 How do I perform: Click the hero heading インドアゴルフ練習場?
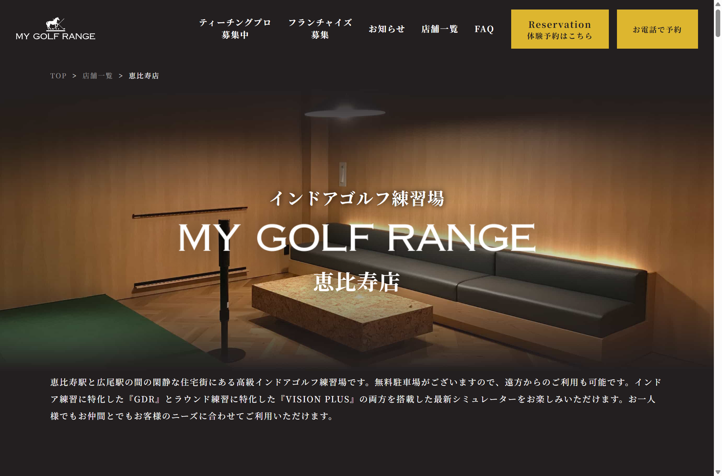click(357, 199)
